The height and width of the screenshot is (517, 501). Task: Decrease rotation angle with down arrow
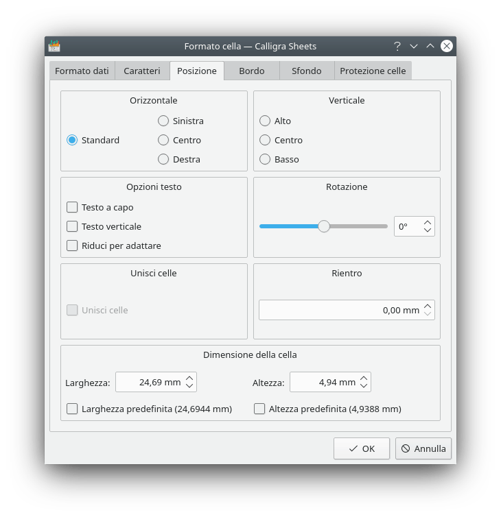pyautogui.click(x=428, y=230)
